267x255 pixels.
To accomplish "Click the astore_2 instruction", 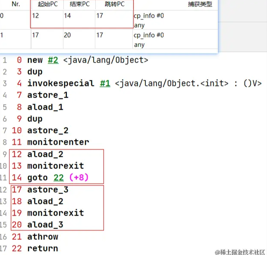I will point(48,131).
